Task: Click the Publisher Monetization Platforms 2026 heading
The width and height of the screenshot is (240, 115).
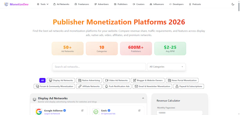Action: point(119,22)
